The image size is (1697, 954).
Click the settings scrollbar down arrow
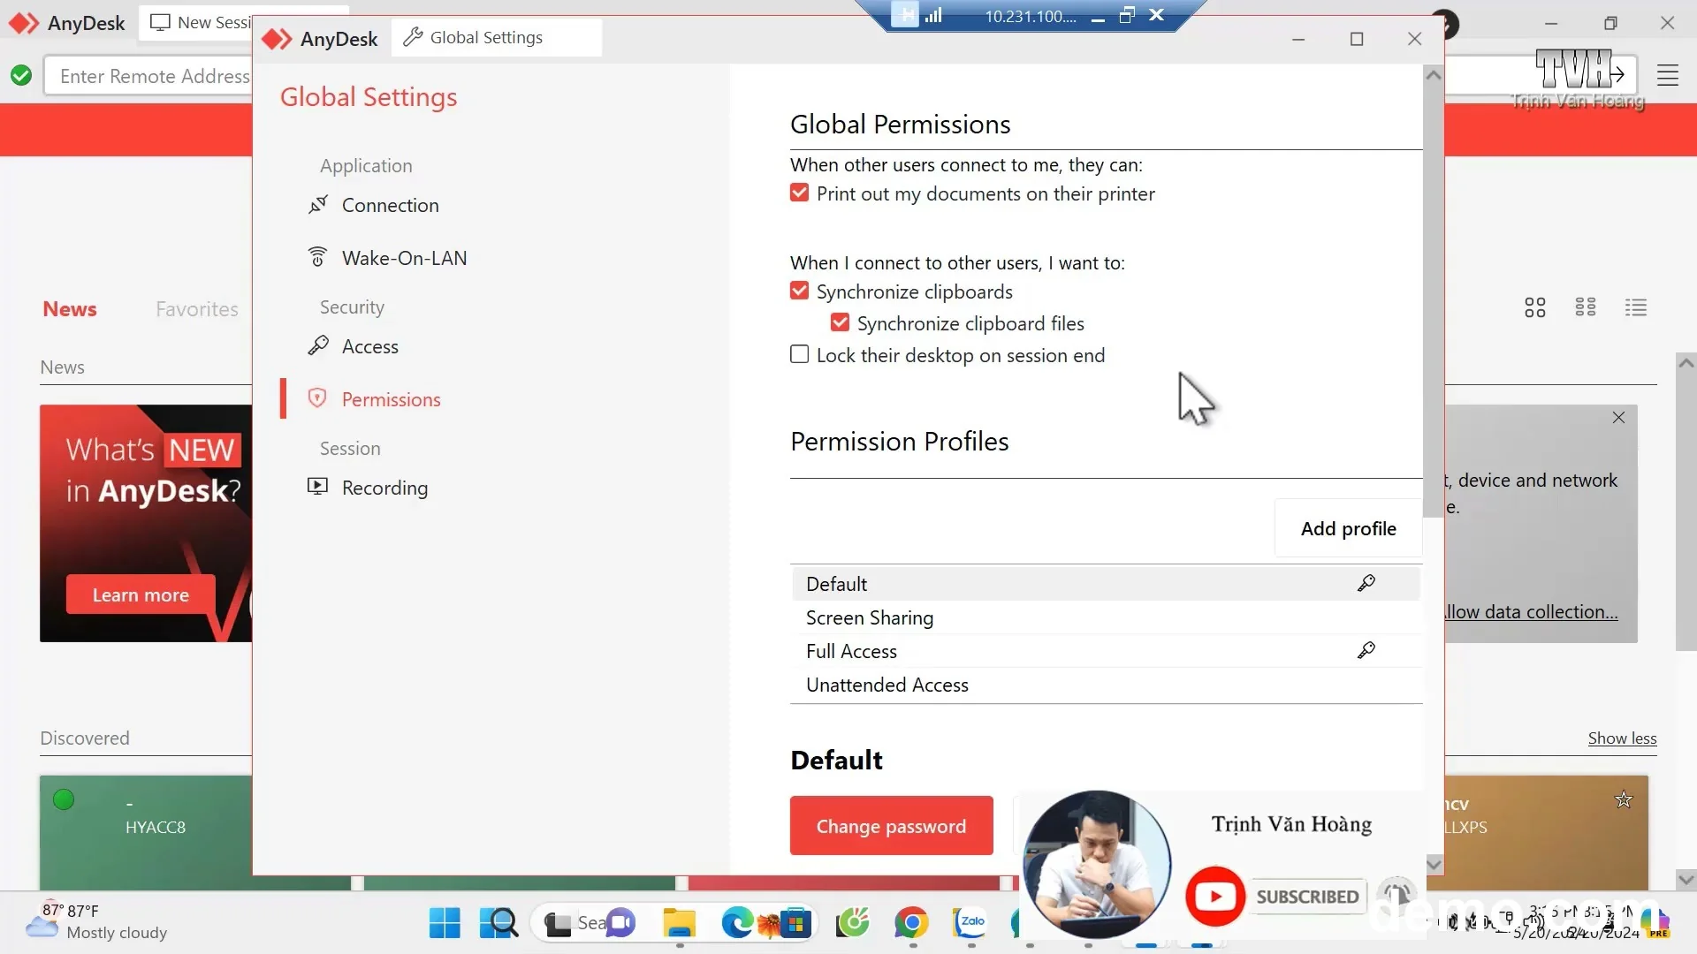[1434, 864]
